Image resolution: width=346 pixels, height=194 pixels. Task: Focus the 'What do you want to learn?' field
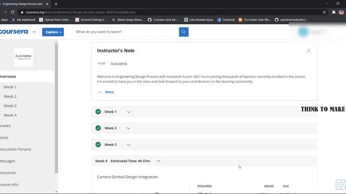coord(126,32)
